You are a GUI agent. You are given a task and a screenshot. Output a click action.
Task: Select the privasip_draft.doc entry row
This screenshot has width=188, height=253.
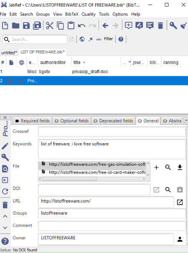pyautogui.click(x=94, y=71)
